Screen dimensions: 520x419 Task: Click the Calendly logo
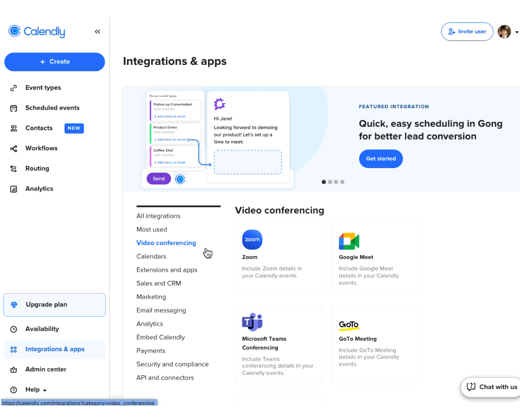tap(37, 31)
